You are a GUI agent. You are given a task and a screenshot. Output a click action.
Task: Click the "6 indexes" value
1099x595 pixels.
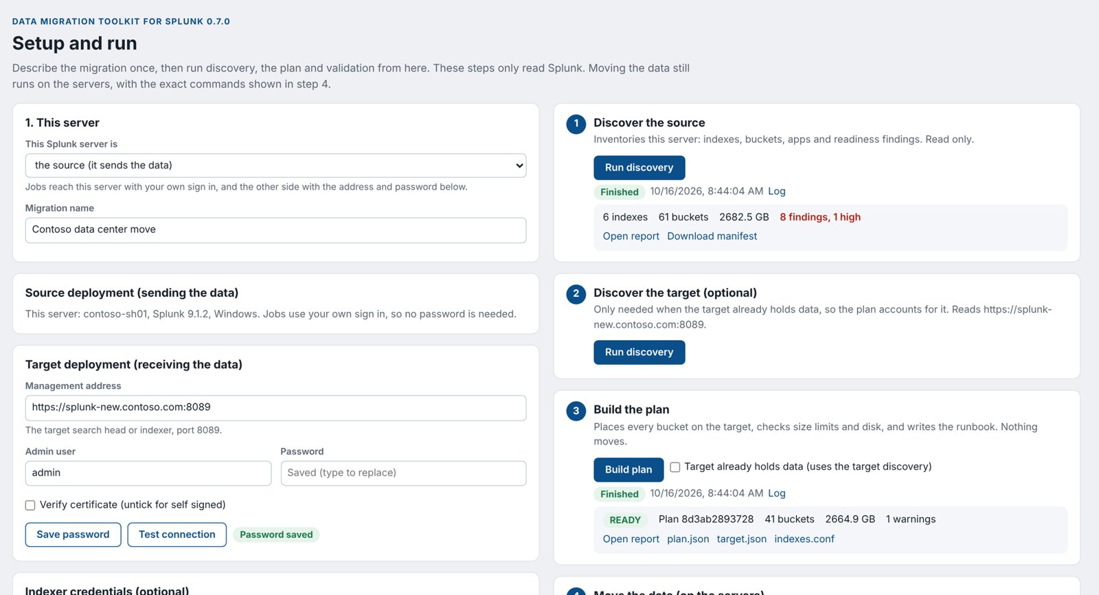pyautogui.click(x=625, y=217)
